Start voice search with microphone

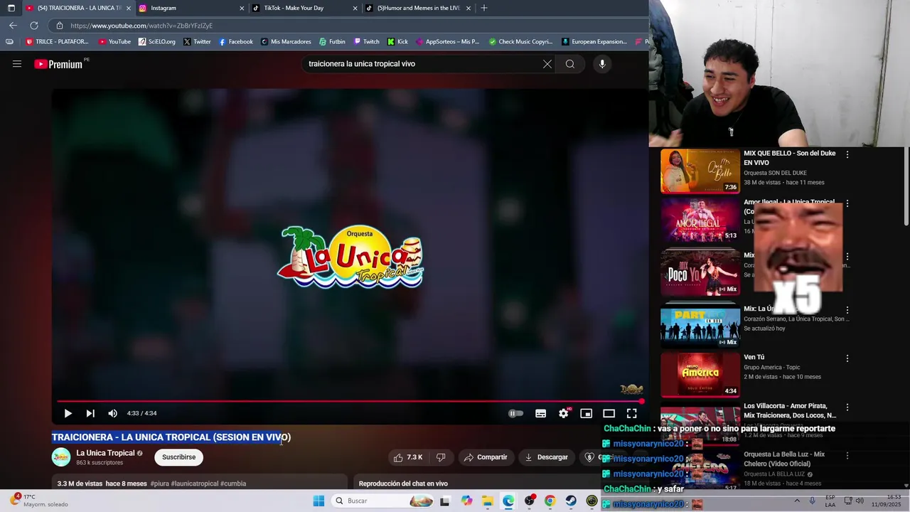coord(602,64)
